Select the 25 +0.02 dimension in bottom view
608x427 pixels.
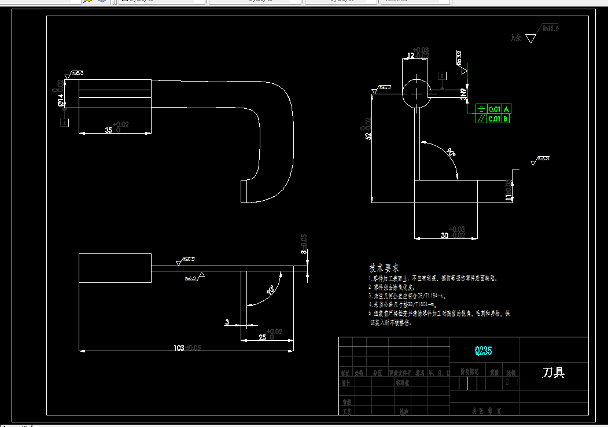pyautogui.click(x=271, y=334)
